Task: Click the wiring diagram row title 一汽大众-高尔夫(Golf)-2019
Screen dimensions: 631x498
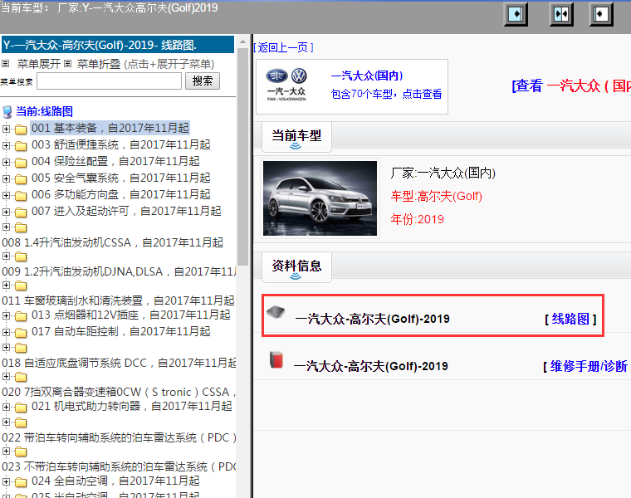Action: point(372,319)
